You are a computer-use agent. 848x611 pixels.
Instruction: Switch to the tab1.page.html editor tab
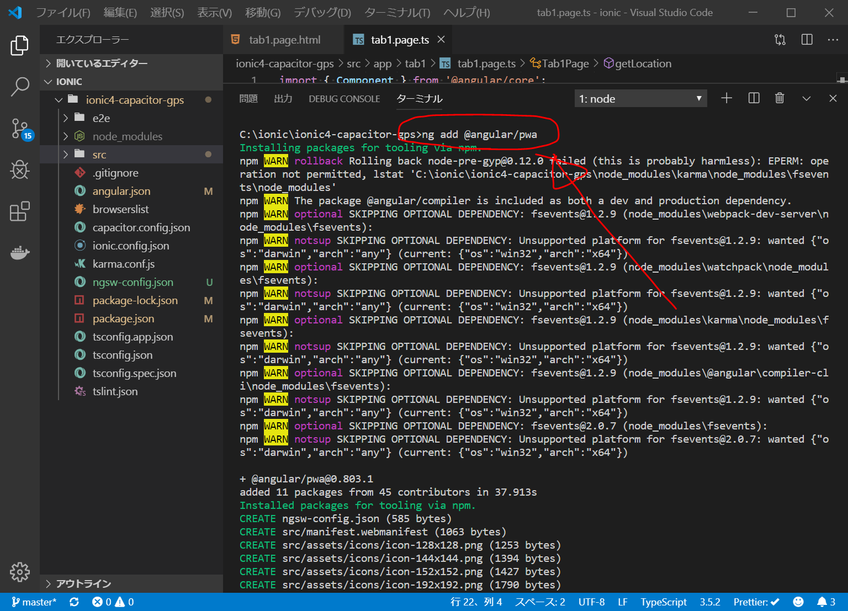pyautogui.click(x=284, y=40)
